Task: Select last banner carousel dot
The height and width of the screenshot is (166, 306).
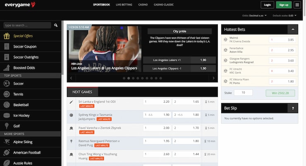Action: pyautogui.click(x=160, y=78)
